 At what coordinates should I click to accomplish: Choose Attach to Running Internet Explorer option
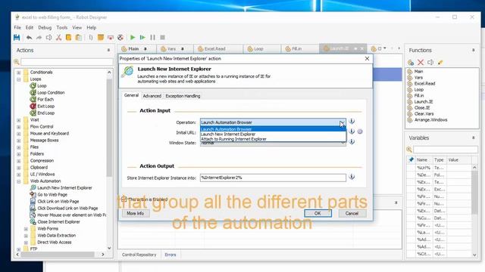point(273,139)
